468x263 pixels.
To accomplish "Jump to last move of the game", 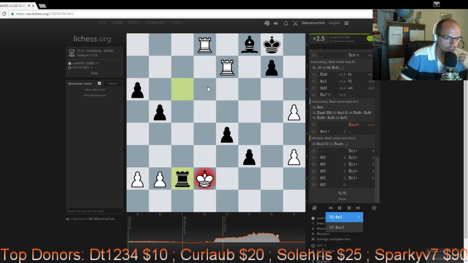I will pyautogui.click(x=358, y=208).
